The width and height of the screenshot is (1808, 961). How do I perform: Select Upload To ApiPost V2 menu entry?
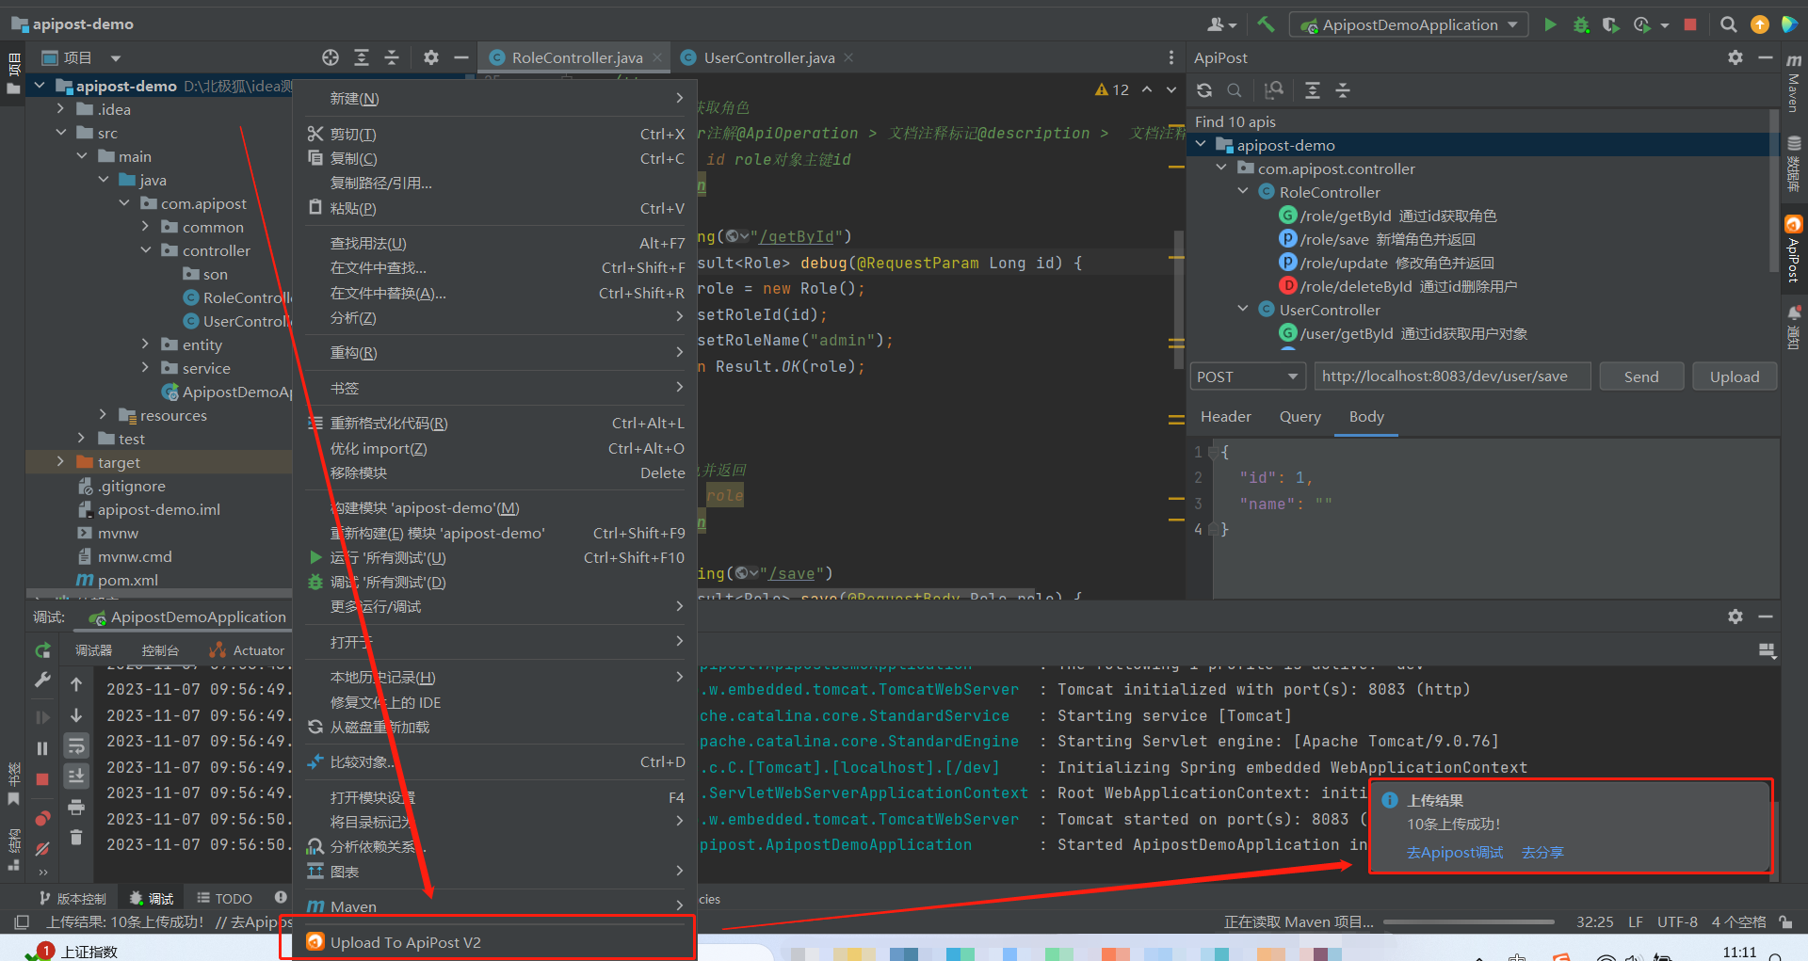[x=494, y=942]
